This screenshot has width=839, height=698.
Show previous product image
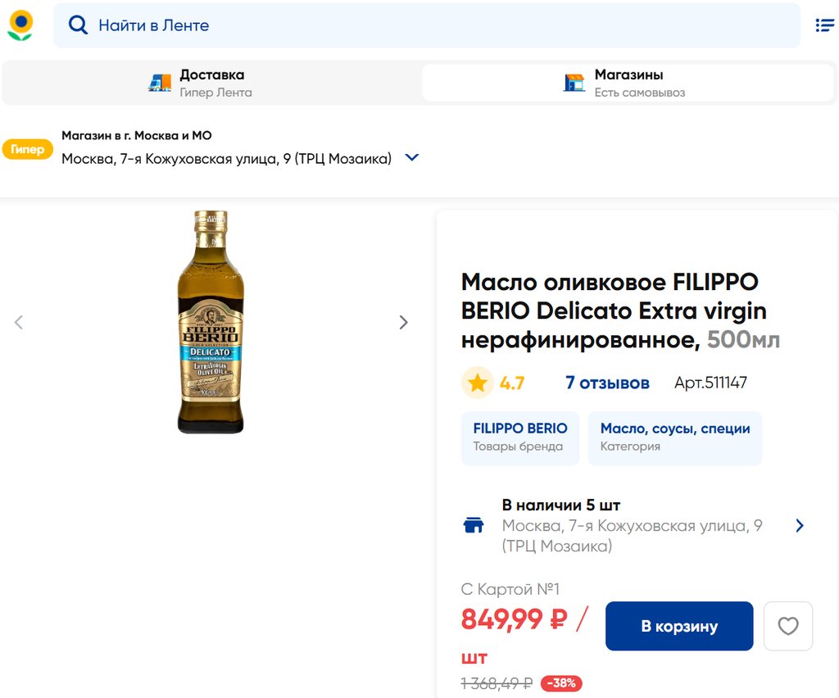(x=19, y=322)
